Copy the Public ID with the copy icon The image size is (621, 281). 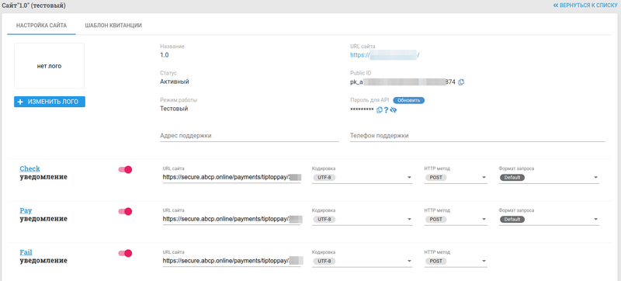[461, 82]
